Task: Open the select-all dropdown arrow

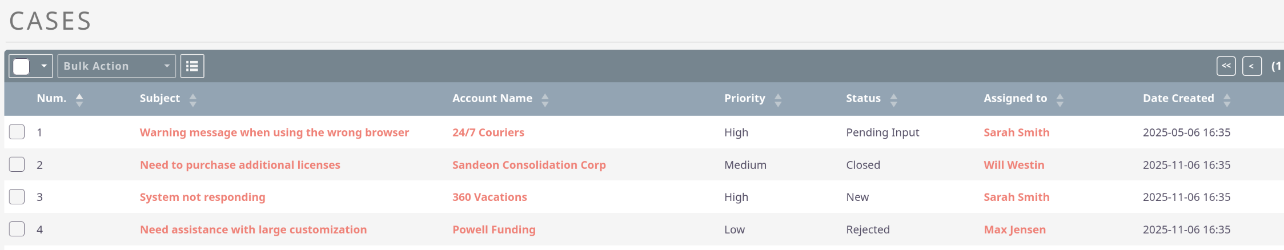Action: coord(44,66)
